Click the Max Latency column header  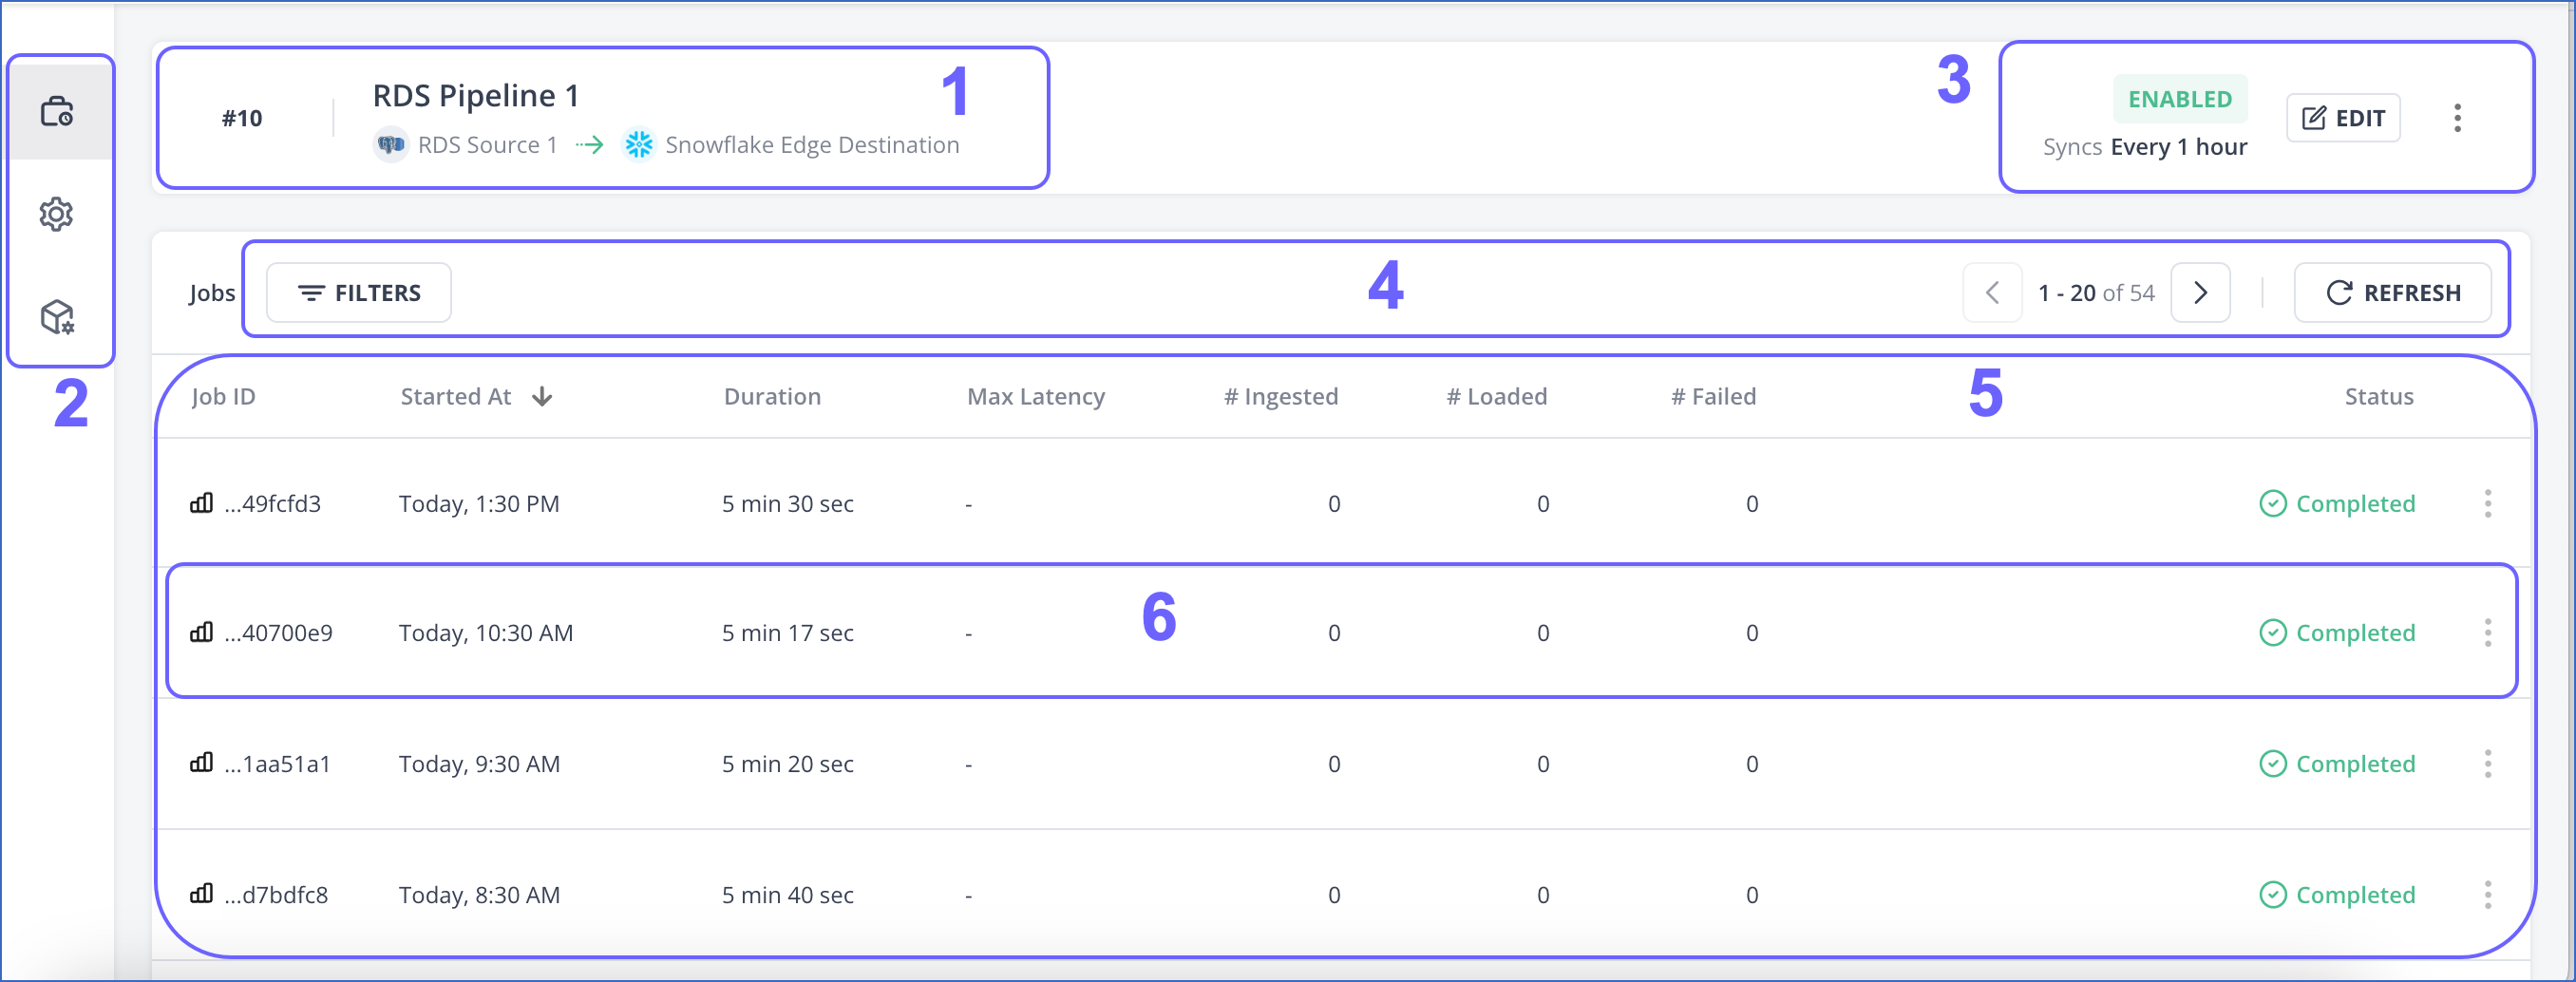[x=1036, y=397]
